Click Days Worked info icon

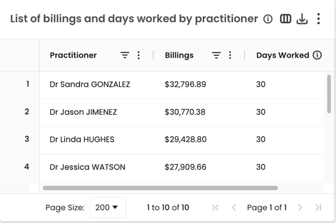[x=317, y=55]
